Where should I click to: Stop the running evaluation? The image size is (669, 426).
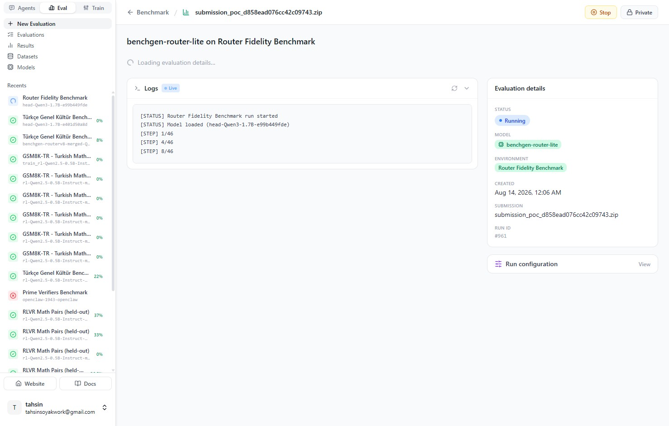pyautogui.click(x=601, y=12)
